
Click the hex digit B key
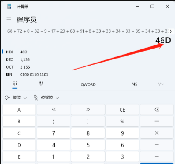point(19,121)
